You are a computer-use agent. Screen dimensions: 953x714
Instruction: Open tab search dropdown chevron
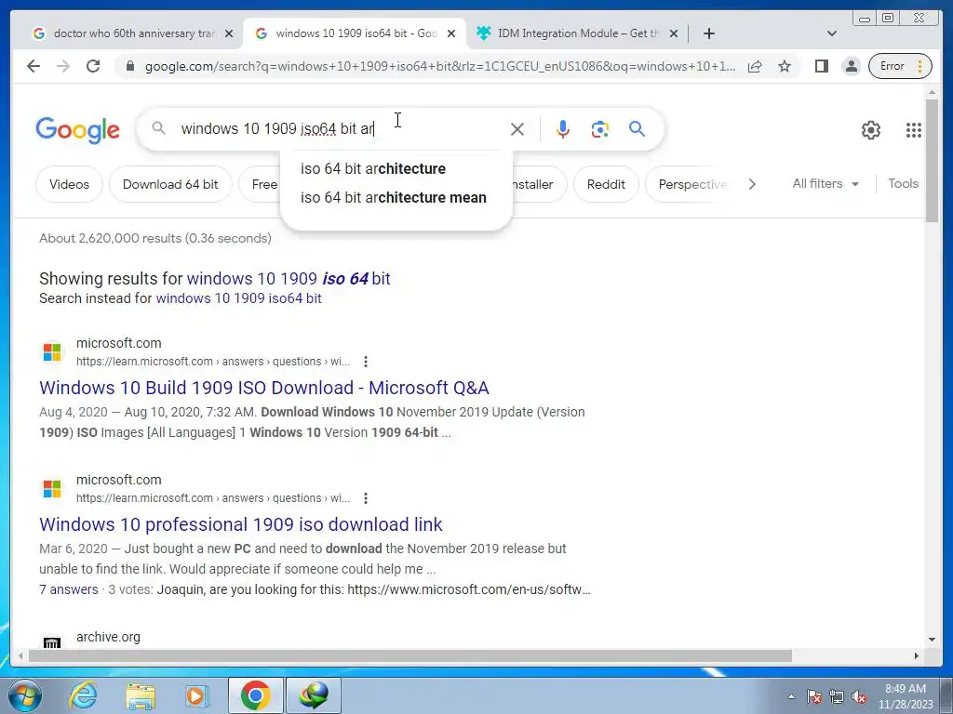tap(832, 33)
